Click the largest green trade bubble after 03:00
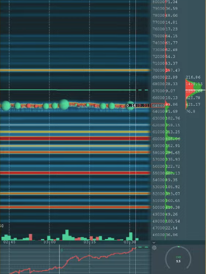The height and width of the screenshot is (274, 206). 64,105
